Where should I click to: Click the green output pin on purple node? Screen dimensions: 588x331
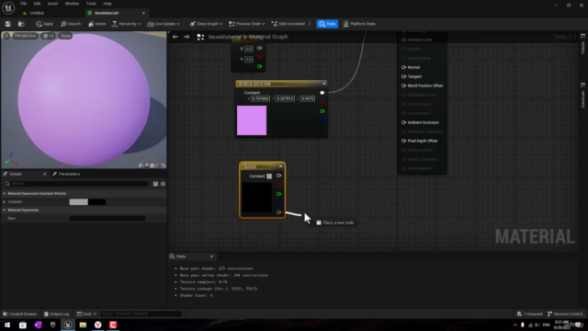click(x=322, y=111)
